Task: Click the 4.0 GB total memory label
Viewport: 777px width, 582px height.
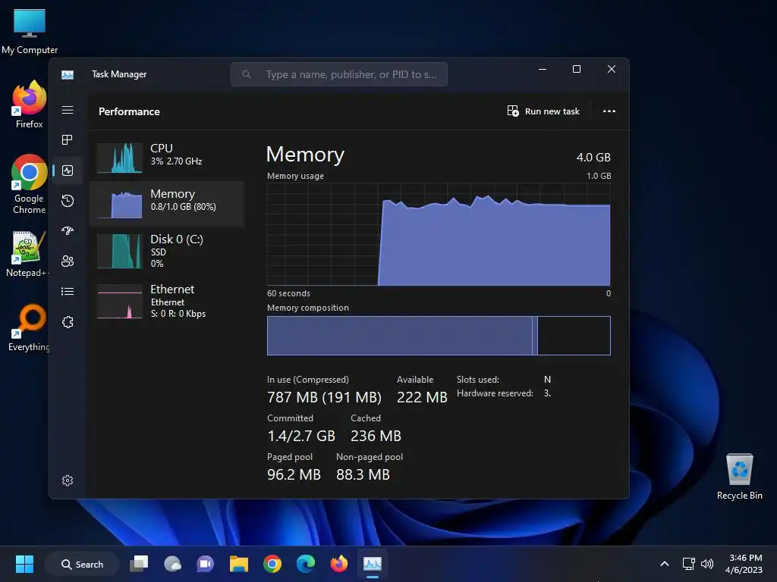Action: click(593, 158)
